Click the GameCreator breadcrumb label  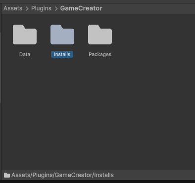[x=81, y=8]
